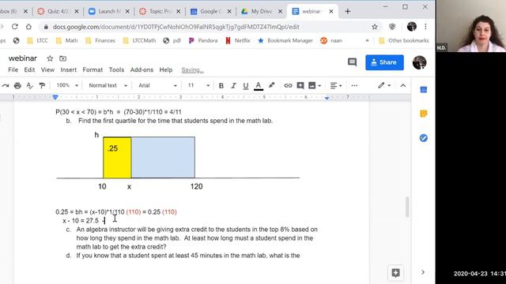
Task: Open the Help menu
Action: tap(166, 70)
